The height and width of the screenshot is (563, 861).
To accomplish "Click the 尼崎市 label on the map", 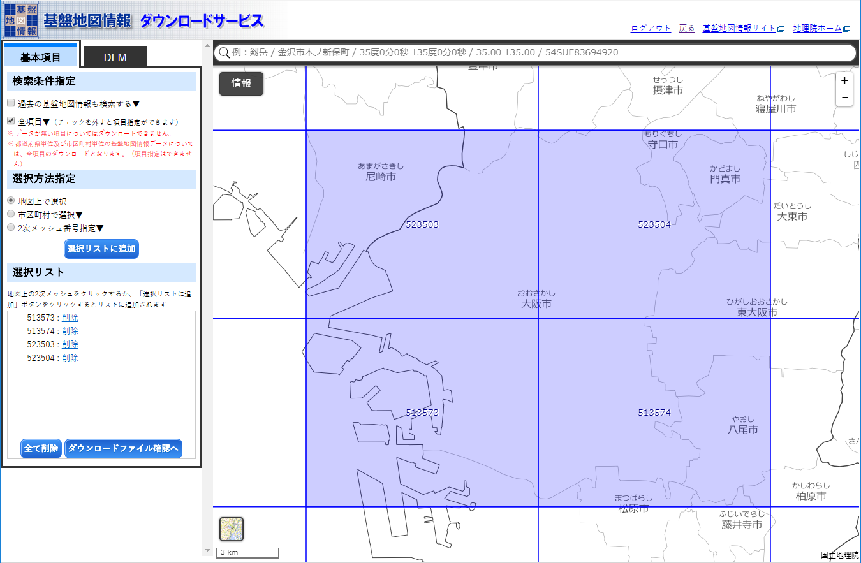I will (x=381, y=177).
